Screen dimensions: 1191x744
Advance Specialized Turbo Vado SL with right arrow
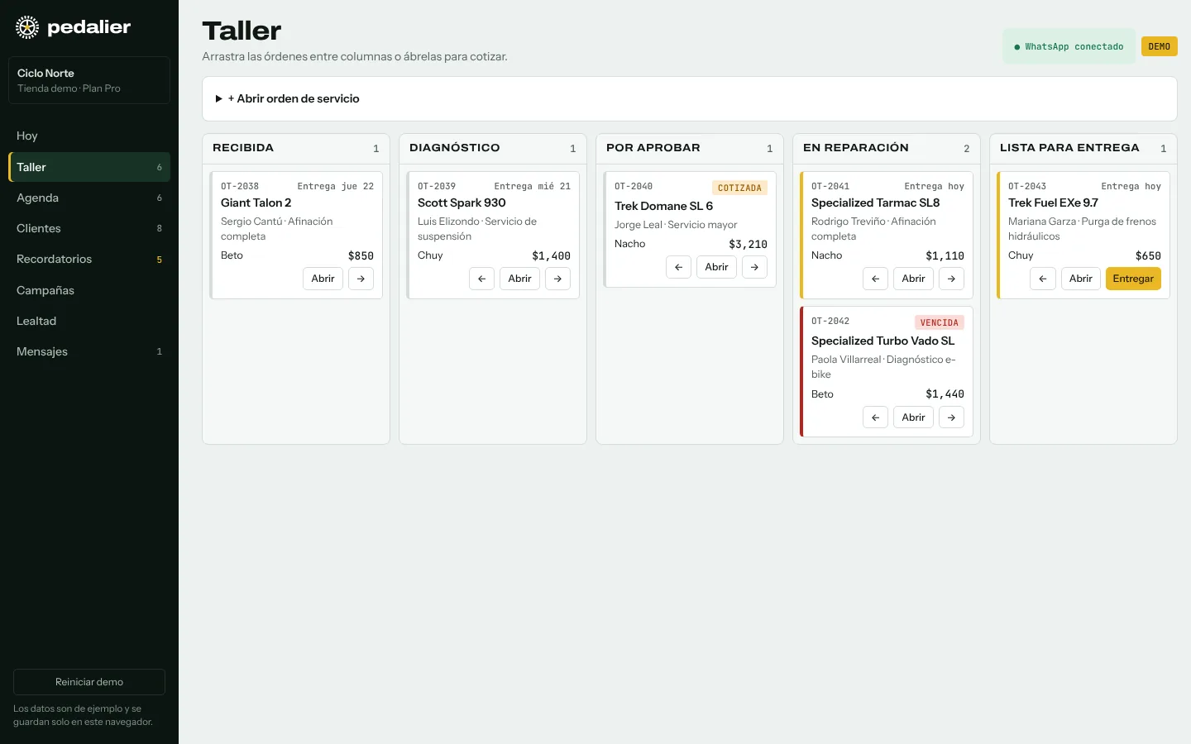tap(951, 417)
